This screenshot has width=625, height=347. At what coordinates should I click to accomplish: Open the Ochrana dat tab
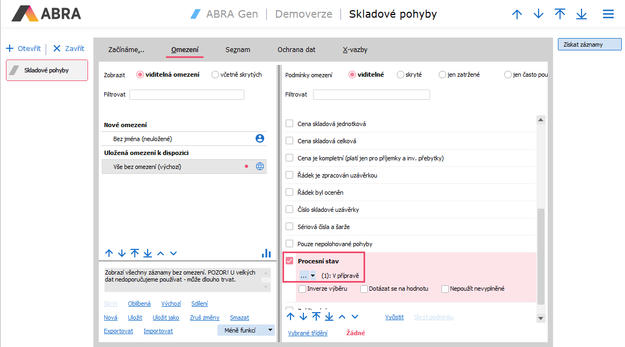(296, 50)
